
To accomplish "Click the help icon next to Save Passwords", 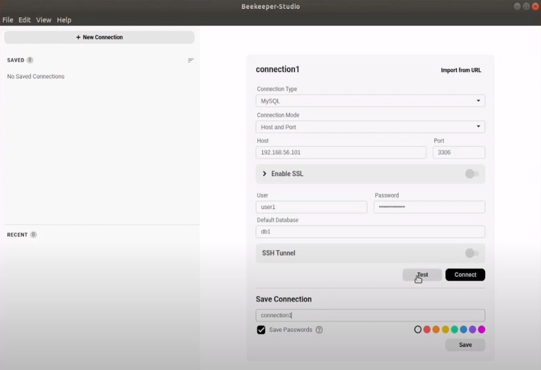I will point(319,330).
